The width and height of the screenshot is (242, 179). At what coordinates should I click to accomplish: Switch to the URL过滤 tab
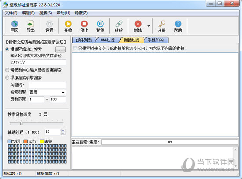pyautogui.click(x=108, y=40)
